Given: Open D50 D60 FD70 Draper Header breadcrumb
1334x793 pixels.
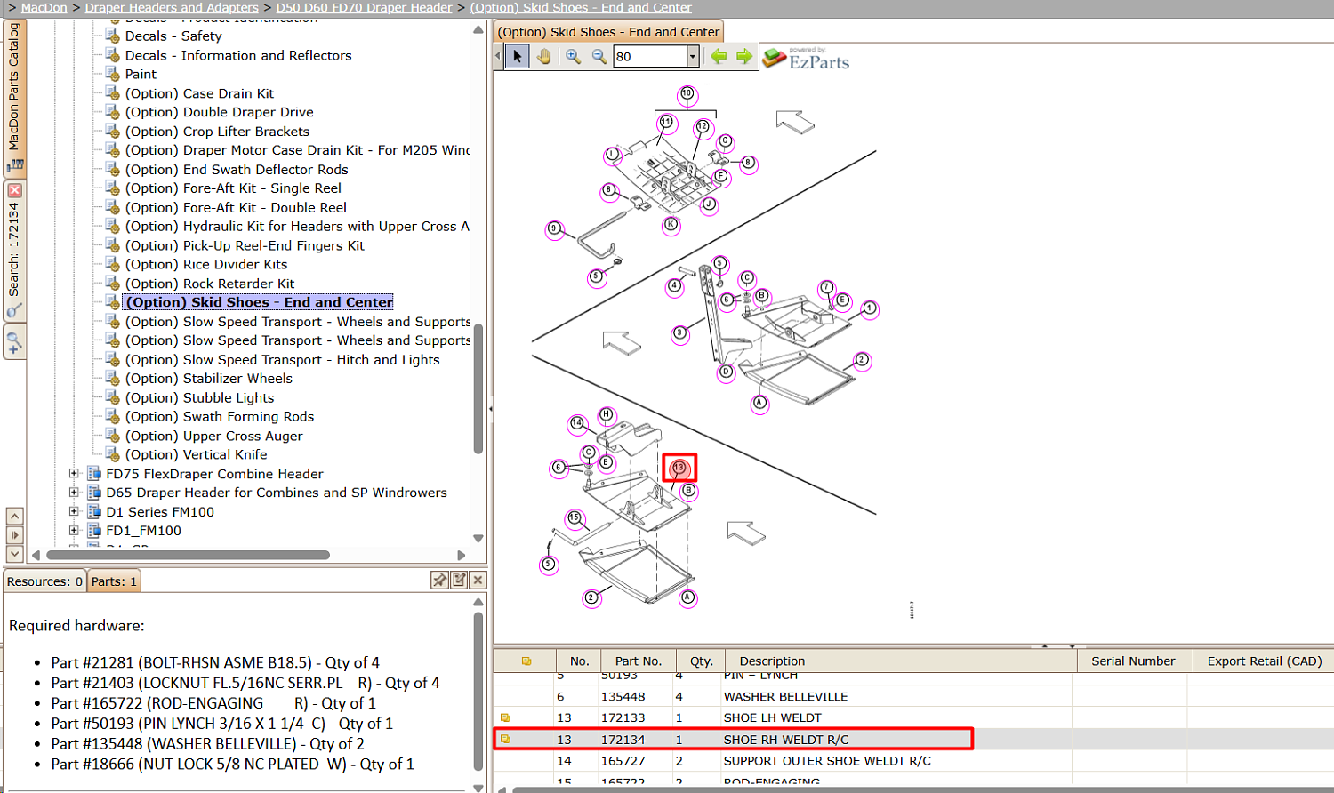Looking at the screenshot, I should click(365, 7).
